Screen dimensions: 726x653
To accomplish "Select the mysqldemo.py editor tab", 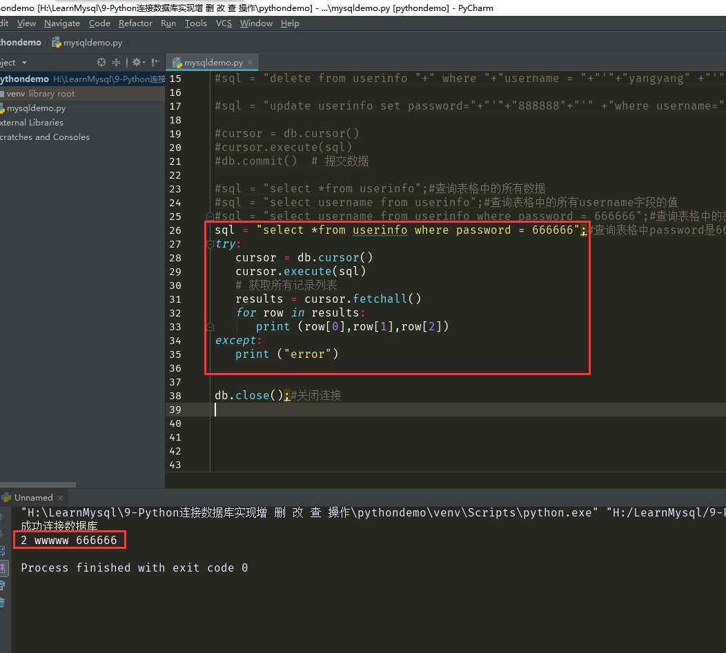I will (213, 62).
